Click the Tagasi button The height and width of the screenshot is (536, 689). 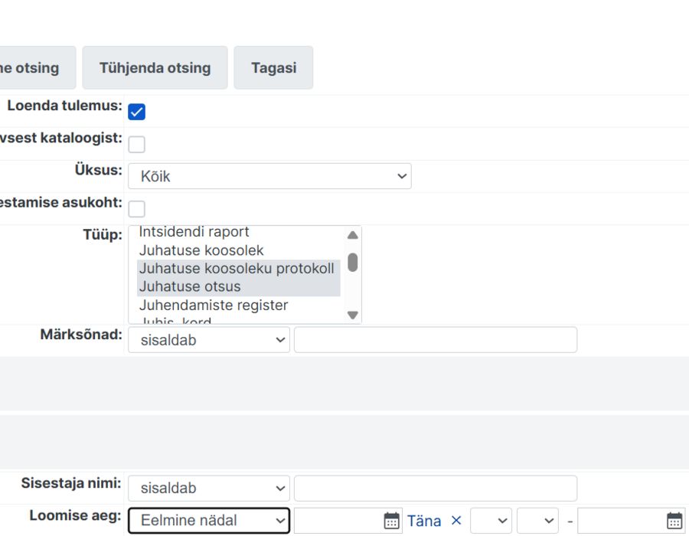(273, 67)
